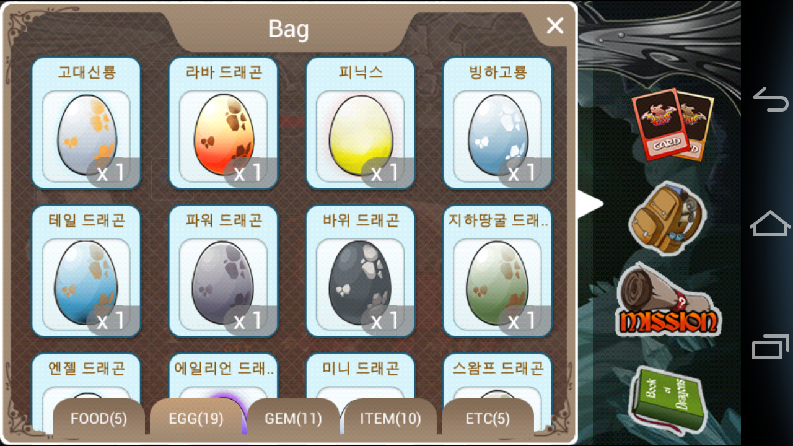
Task: Tap the Android home button
Action: pyautogui.click(x=770, y=223)
